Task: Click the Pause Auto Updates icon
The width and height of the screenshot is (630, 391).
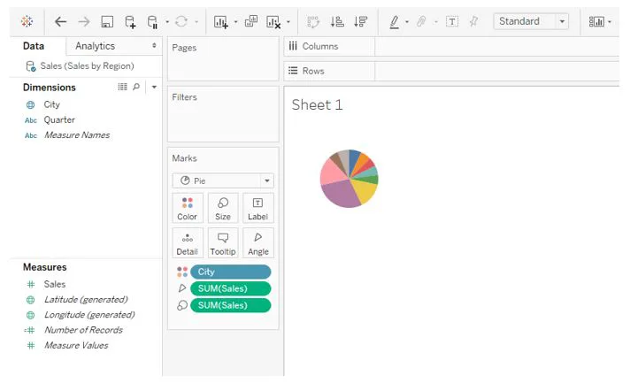Action: [153, 22]
